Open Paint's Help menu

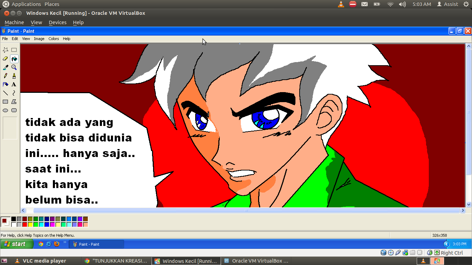tap(67, 39)
